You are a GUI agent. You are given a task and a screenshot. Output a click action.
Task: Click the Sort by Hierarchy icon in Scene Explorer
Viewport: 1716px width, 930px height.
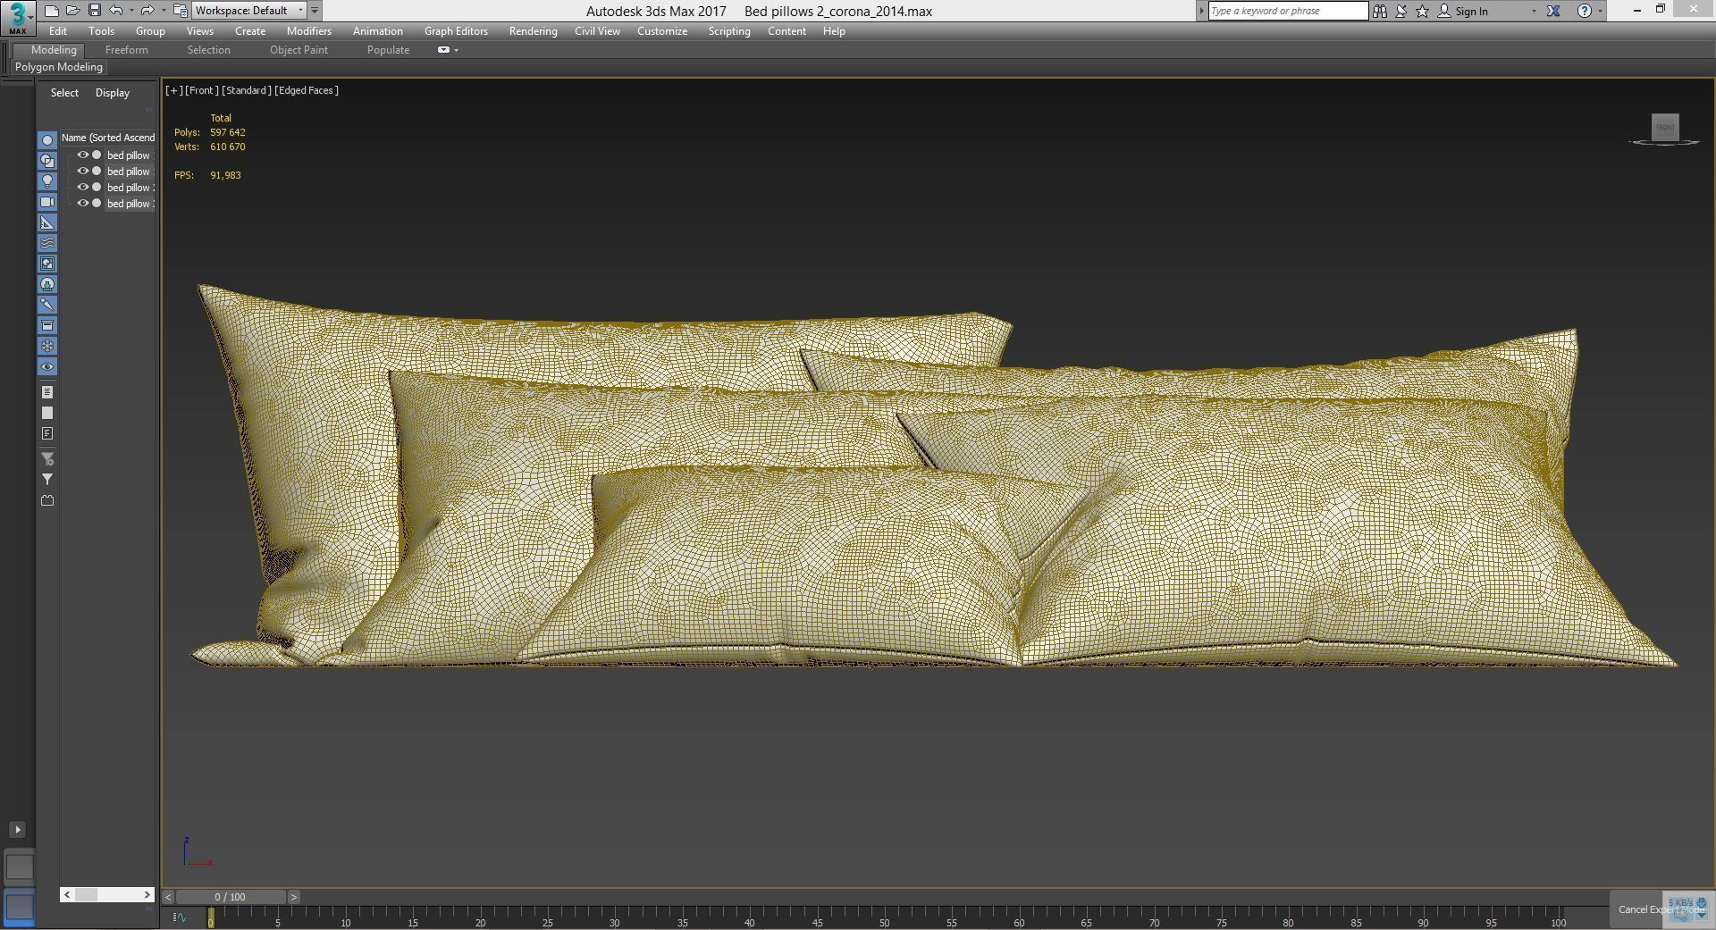coord(47,392)
